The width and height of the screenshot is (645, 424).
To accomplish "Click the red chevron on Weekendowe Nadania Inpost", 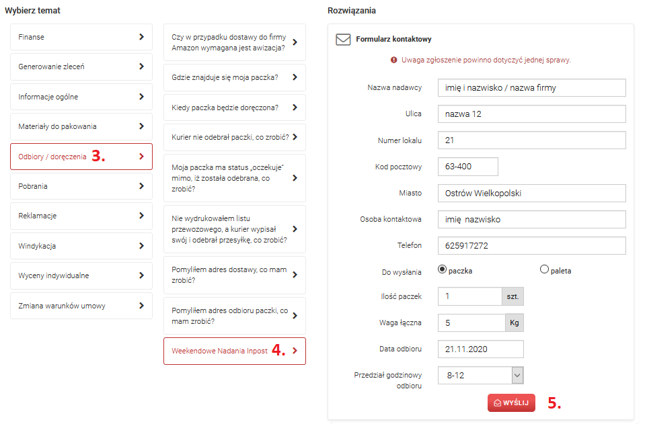I will click(295, 351).
